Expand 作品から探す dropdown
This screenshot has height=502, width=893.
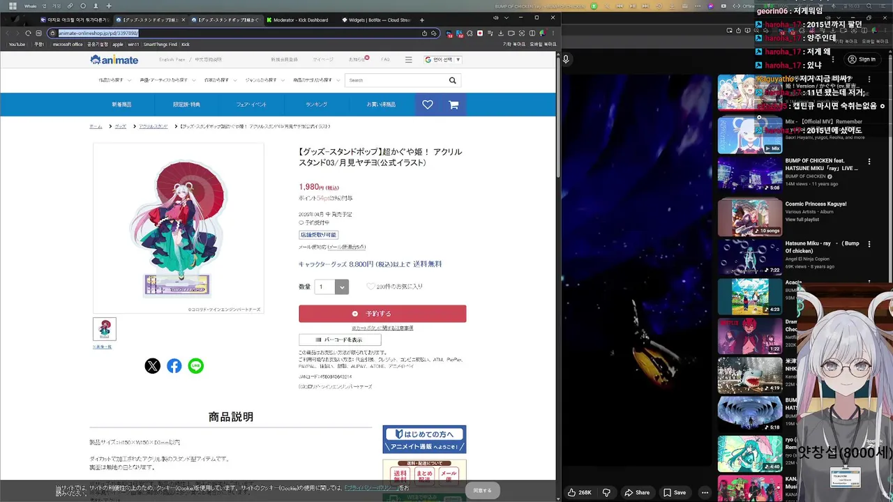[114, 80]
